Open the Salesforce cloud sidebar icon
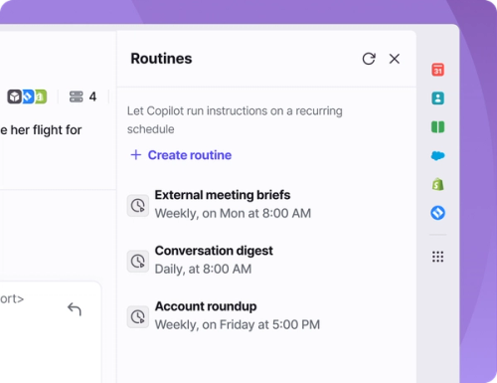Viewport: 497px width, 383px height. point(438,155)
